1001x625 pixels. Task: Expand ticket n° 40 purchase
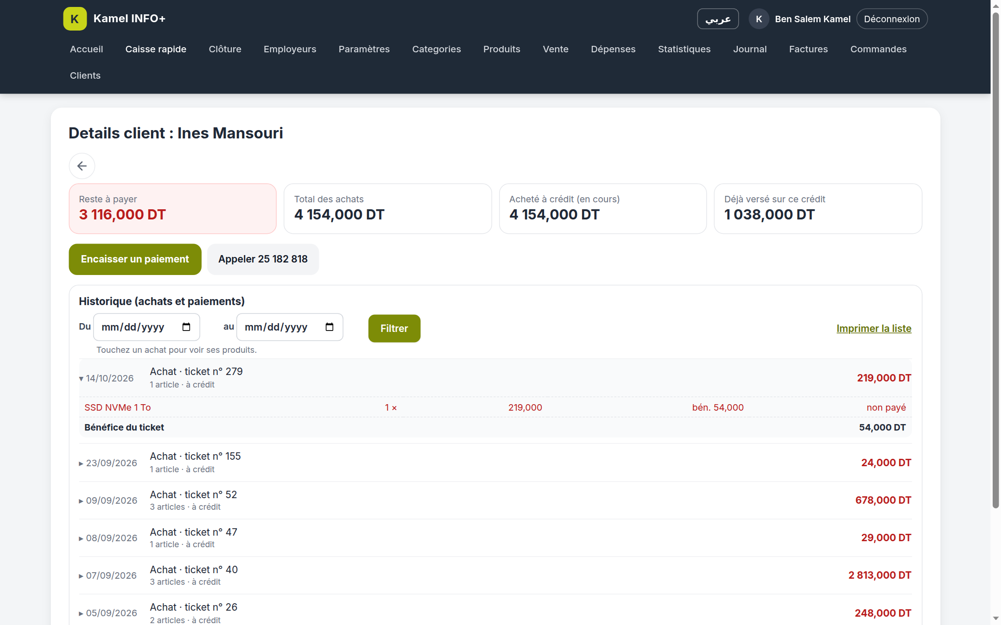[x=495, y=575]
